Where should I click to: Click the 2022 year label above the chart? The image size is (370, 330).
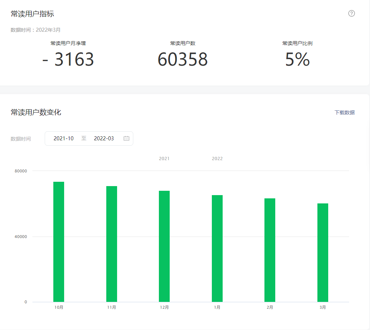(x=217, y=159)
